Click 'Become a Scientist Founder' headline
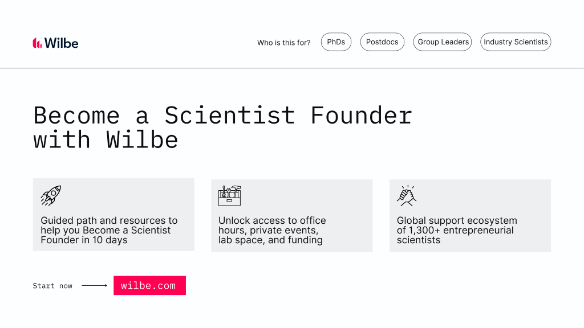 tap(223, 115)
